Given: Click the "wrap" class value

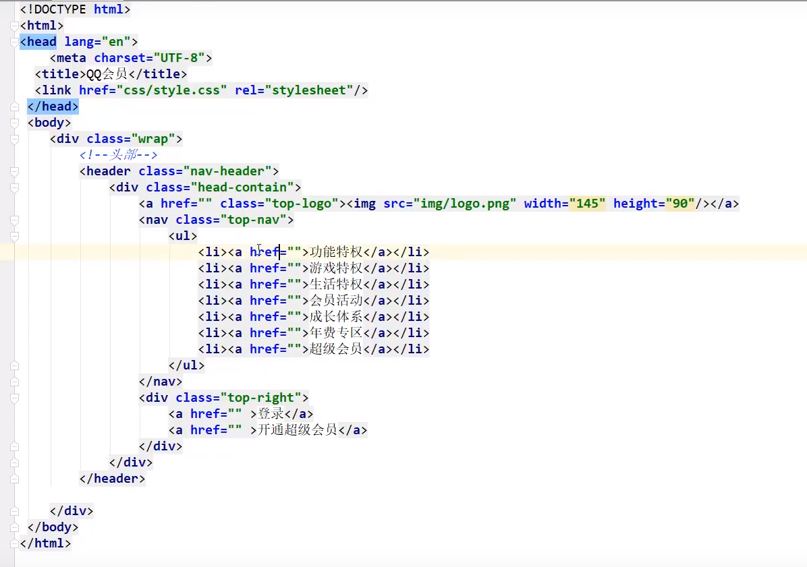Looking at the screenshot, I should click(153, 139).
